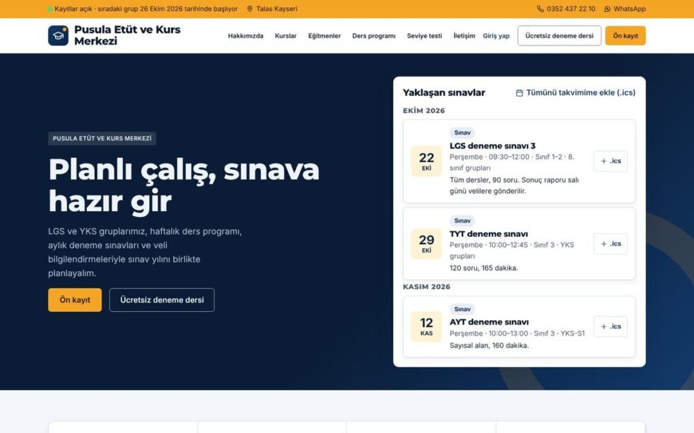The height and width of the screenshot is (433, 694).
Task: Click text 'Sayısal alan, 160 dakika.'
Action: pos(489,346)
